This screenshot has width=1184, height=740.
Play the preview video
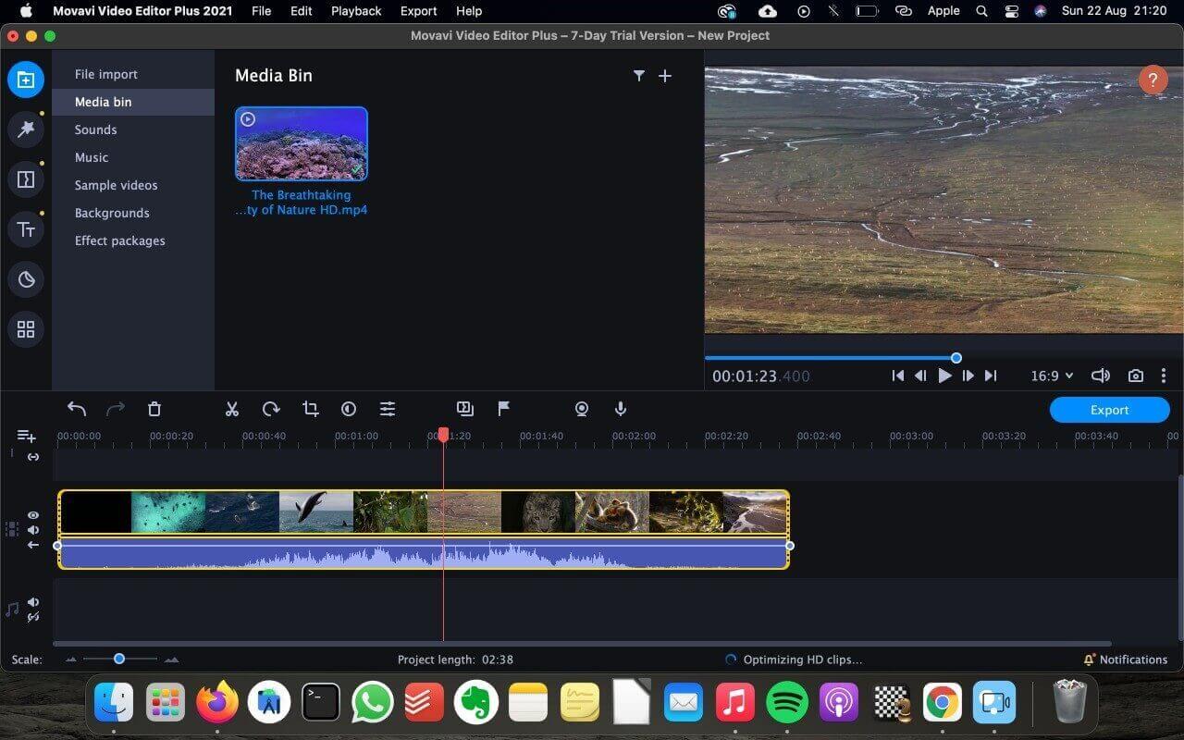(x=944, y=376)
